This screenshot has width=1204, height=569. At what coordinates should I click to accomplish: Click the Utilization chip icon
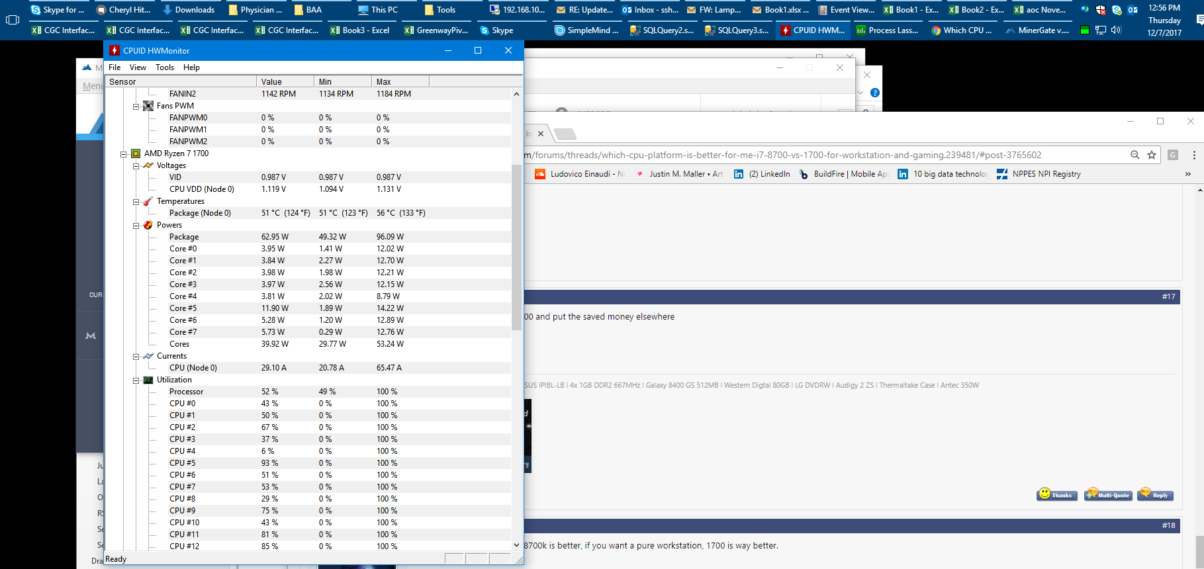(148, 380)
